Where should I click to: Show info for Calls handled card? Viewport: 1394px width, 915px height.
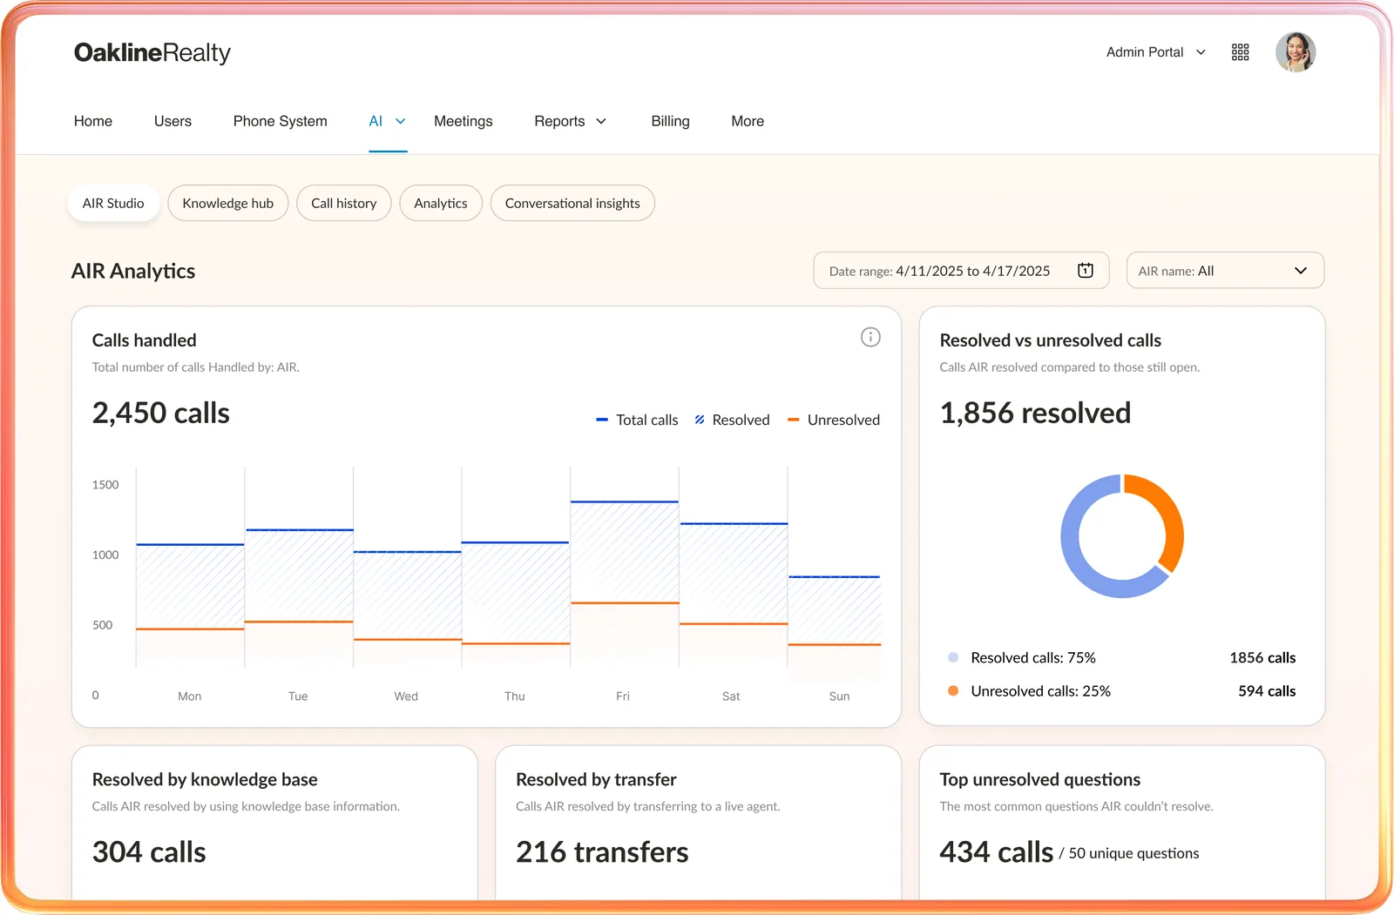coord(870,337)
